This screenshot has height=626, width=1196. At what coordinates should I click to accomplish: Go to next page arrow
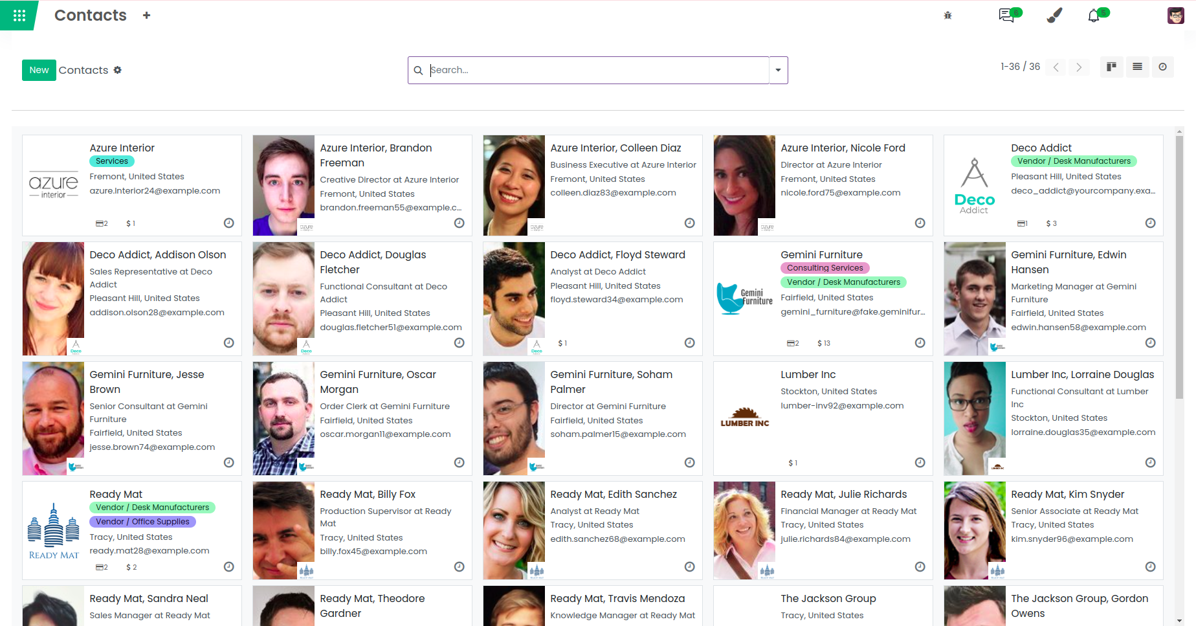[x=1079, y=67]
